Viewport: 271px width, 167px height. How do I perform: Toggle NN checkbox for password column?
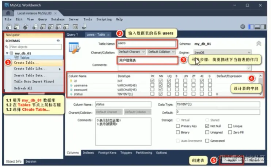[161, 90]
